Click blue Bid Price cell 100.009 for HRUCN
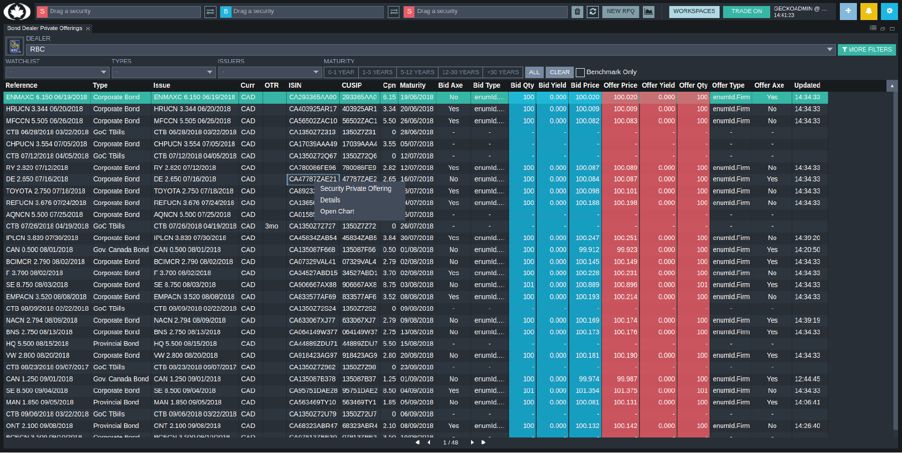This screenshot has width=902, height=453. [585, 109]
